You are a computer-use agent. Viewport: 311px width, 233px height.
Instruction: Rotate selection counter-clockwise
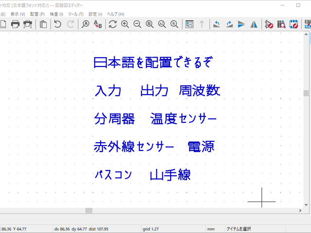click(x=217, y=24)
